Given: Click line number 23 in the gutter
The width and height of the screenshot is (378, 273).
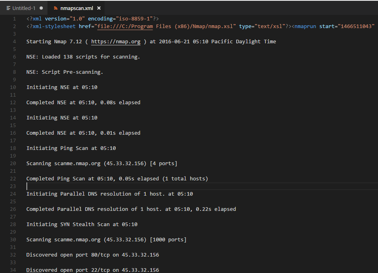Looking at the screenshot, I should 13,186.
